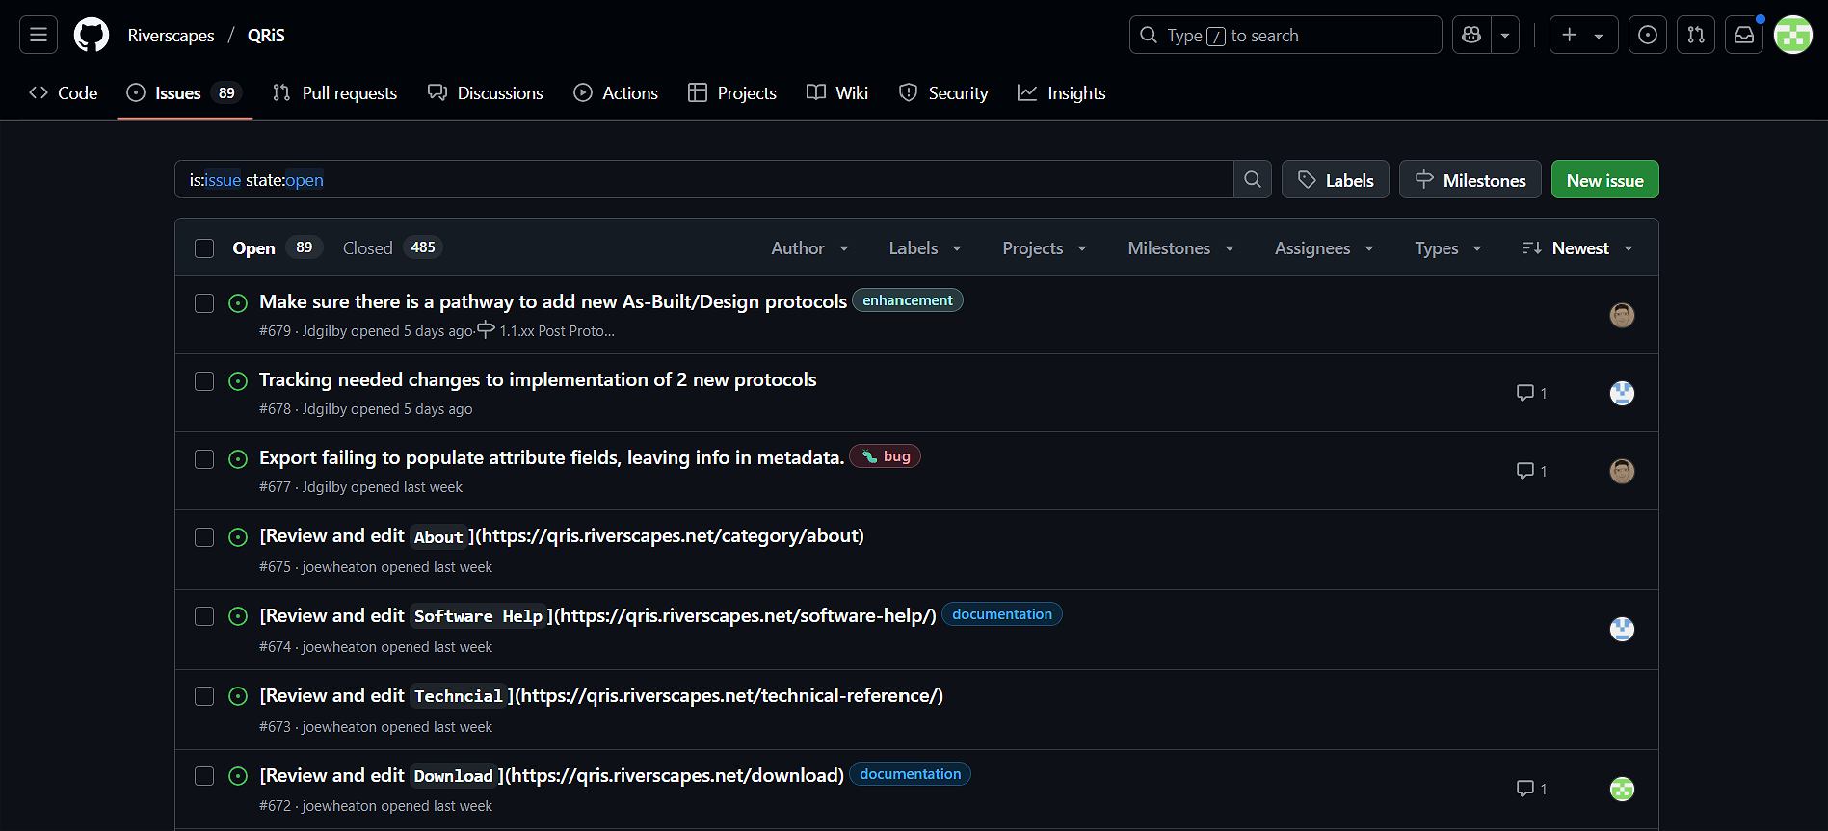Open pull requests icon in top header
This screenshot has height=831, width=1828.
1696,35
